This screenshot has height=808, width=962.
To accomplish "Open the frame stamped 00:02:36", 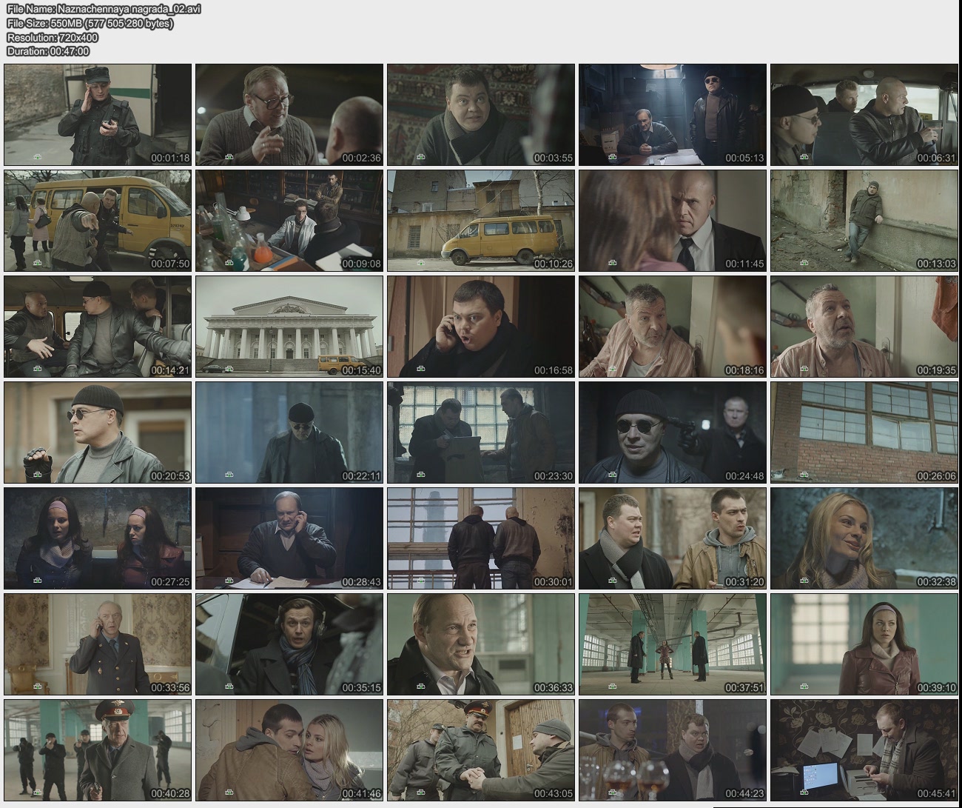I will point(289,115).
